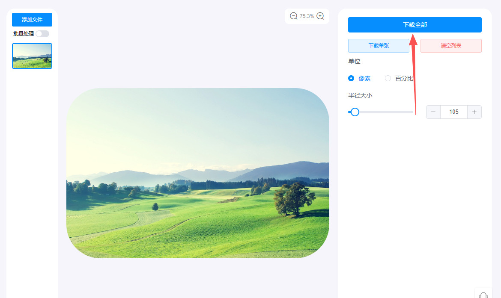Click the 下载全部 button
501x298 pixels.
tap(415, 24)
